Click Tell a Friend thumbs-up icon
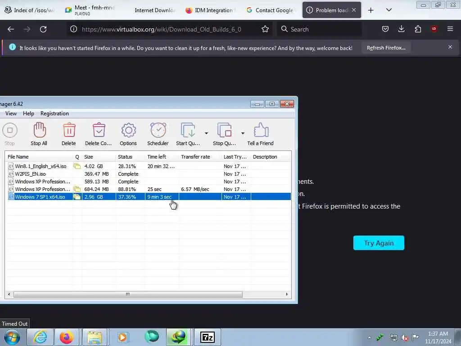 (261, 130)
